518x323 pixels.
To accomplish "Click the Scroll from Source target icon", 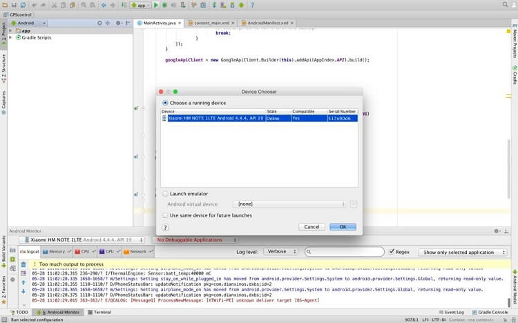I will [99, 23].
